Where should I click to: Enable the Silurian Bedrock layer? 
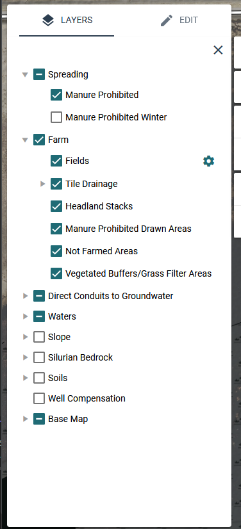click(39, 357)
